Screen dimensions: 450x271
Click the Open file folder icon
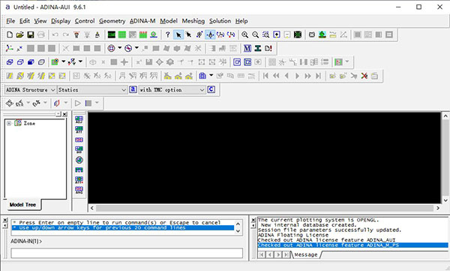pos(19,35)
